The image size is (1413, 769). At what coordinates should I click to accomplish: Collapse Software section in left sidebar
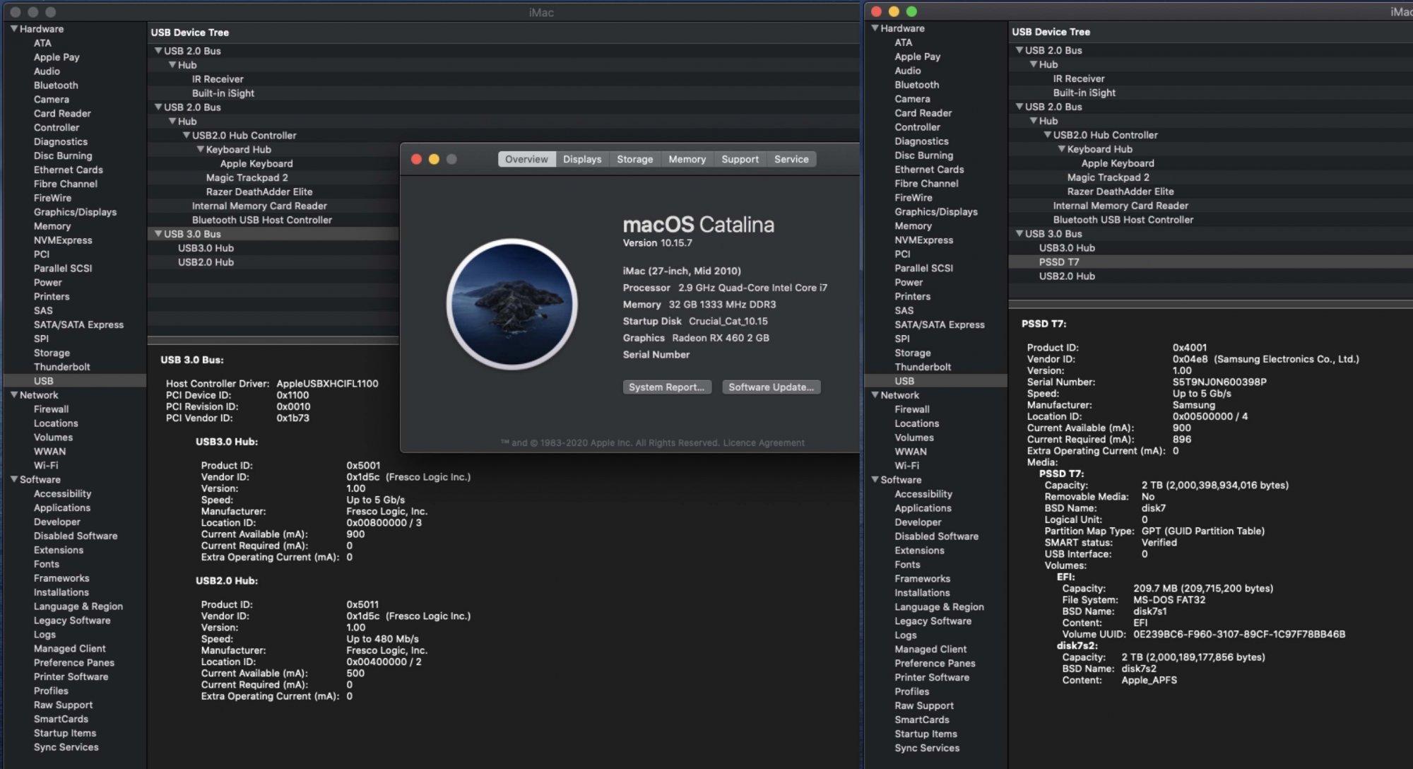[x=13, y=479]
